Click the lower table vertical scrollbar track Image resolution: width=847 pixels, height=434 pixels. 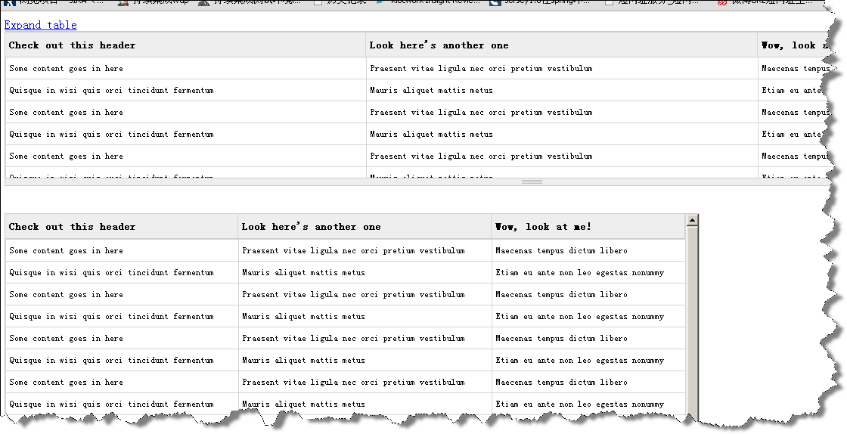pos(692,324)
